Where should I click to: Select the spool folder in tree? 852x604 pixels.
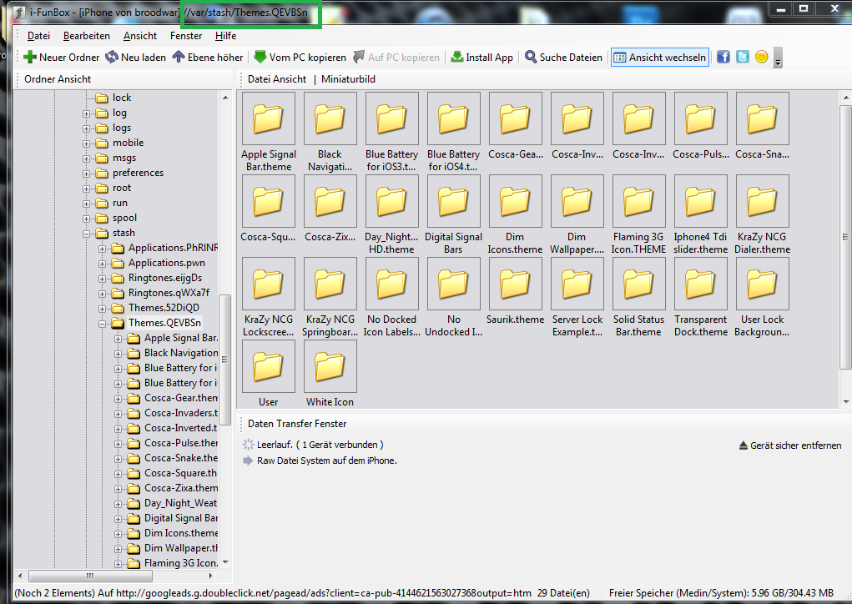coord(124,218)
